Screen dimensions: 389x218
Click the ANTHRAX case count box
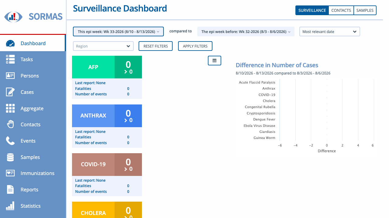pyautogui.click(x=128, y=116)
